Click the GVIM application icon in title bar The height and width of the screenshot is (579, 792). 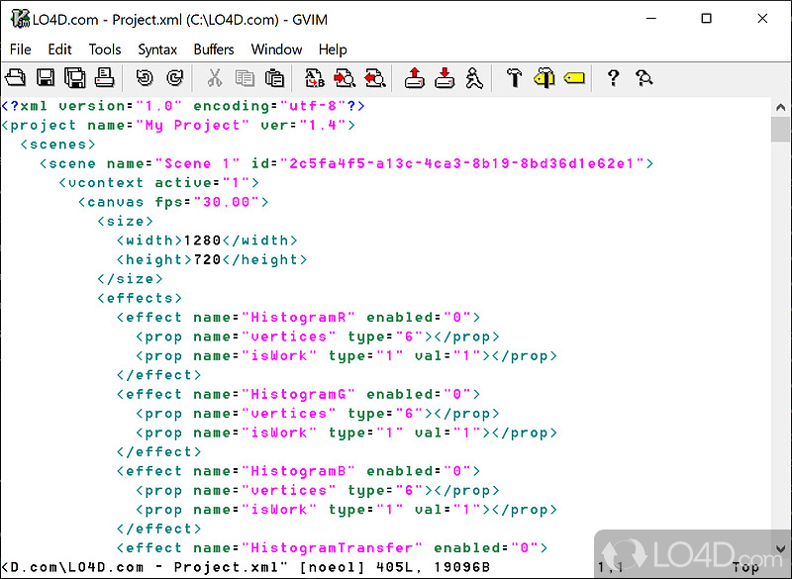point(19,19)
